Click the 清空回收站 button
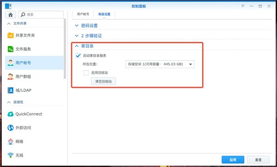Viewport: 277px width, 167px height. (103, 81)
